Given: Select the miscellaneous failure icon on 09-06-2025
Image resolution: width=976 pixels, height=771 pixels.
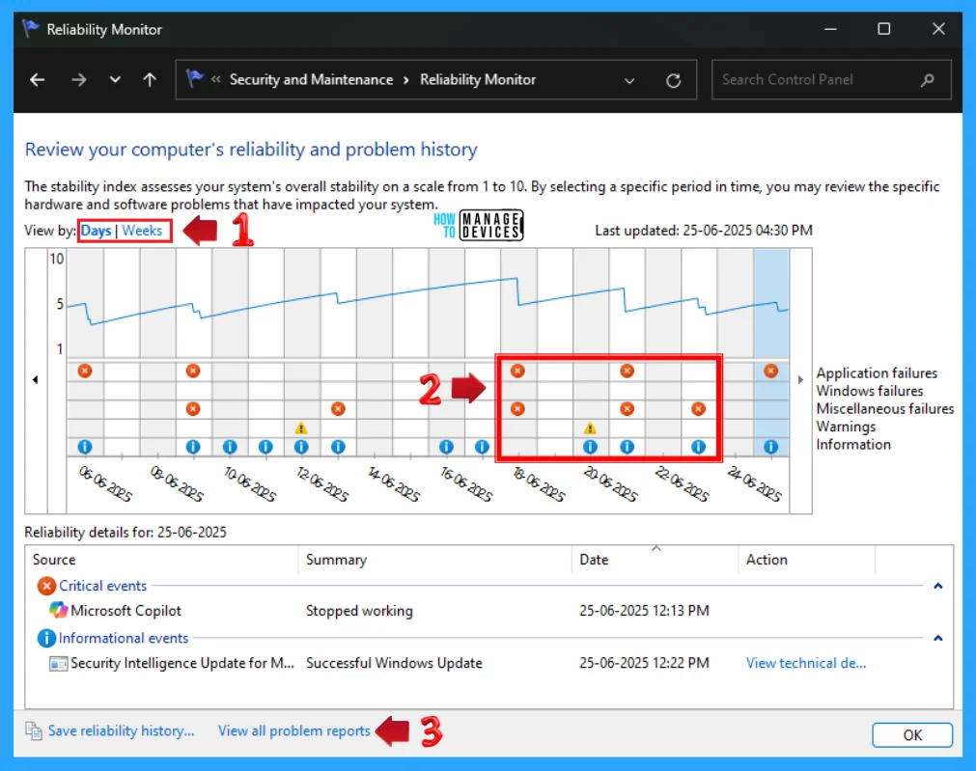Looking at the screenshot, I should [193, 409].
